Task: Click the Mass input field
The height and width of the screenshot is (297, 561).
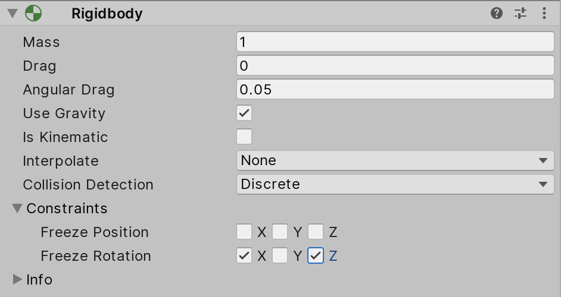Action: point(395,42)
